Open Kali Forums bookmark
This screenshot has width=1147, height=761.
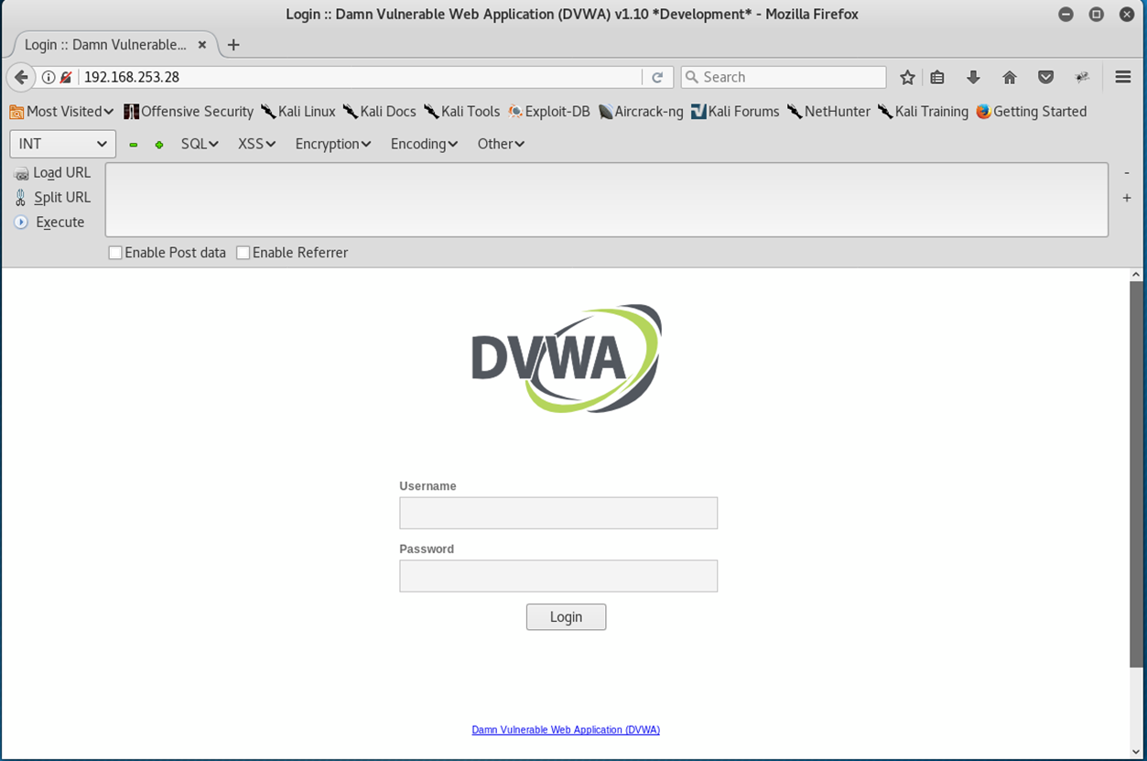[735, 112]
